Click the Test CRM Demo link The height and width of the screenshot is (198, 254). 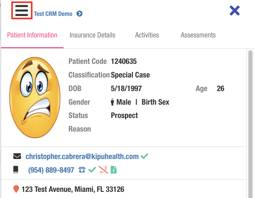coord(53,14)
